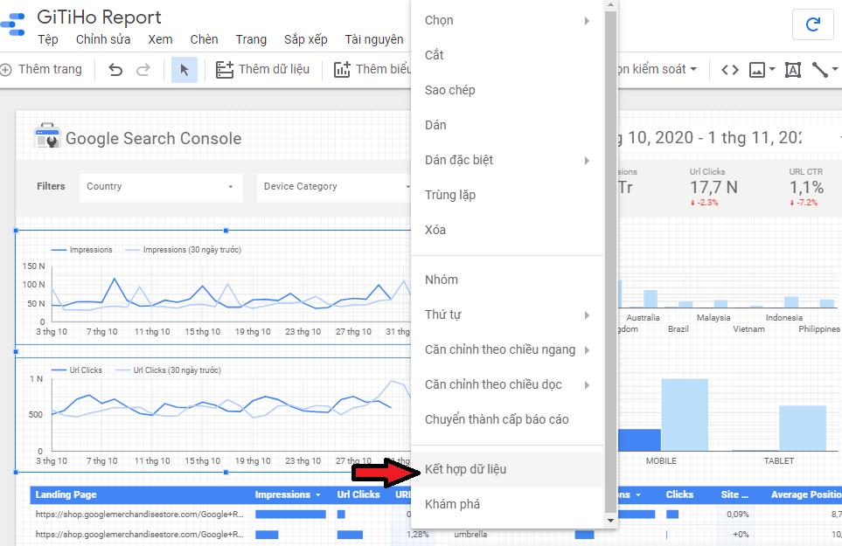Viewport: 842px width, 546px height.
Task: Open the line tool dropdown arrow
Action: click(835, 69)
